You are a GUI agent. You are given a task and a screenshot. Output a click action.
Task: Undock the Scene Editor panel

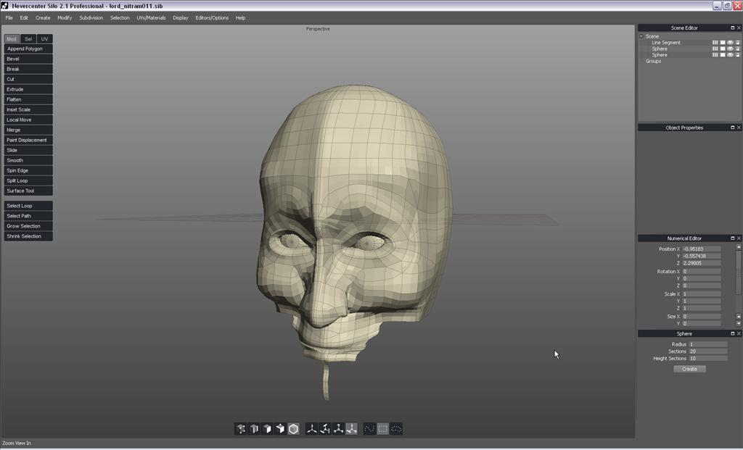(x=731, y=28)
